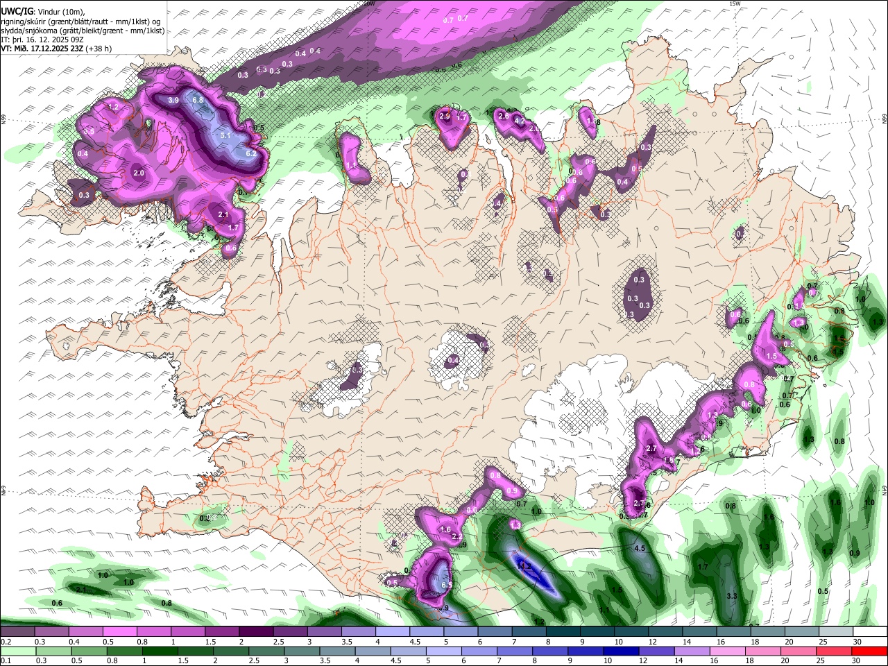Choose the red rain swatch between 25 and 30
Viewport: 888px width, 666px height.
(x=833, y=651)
